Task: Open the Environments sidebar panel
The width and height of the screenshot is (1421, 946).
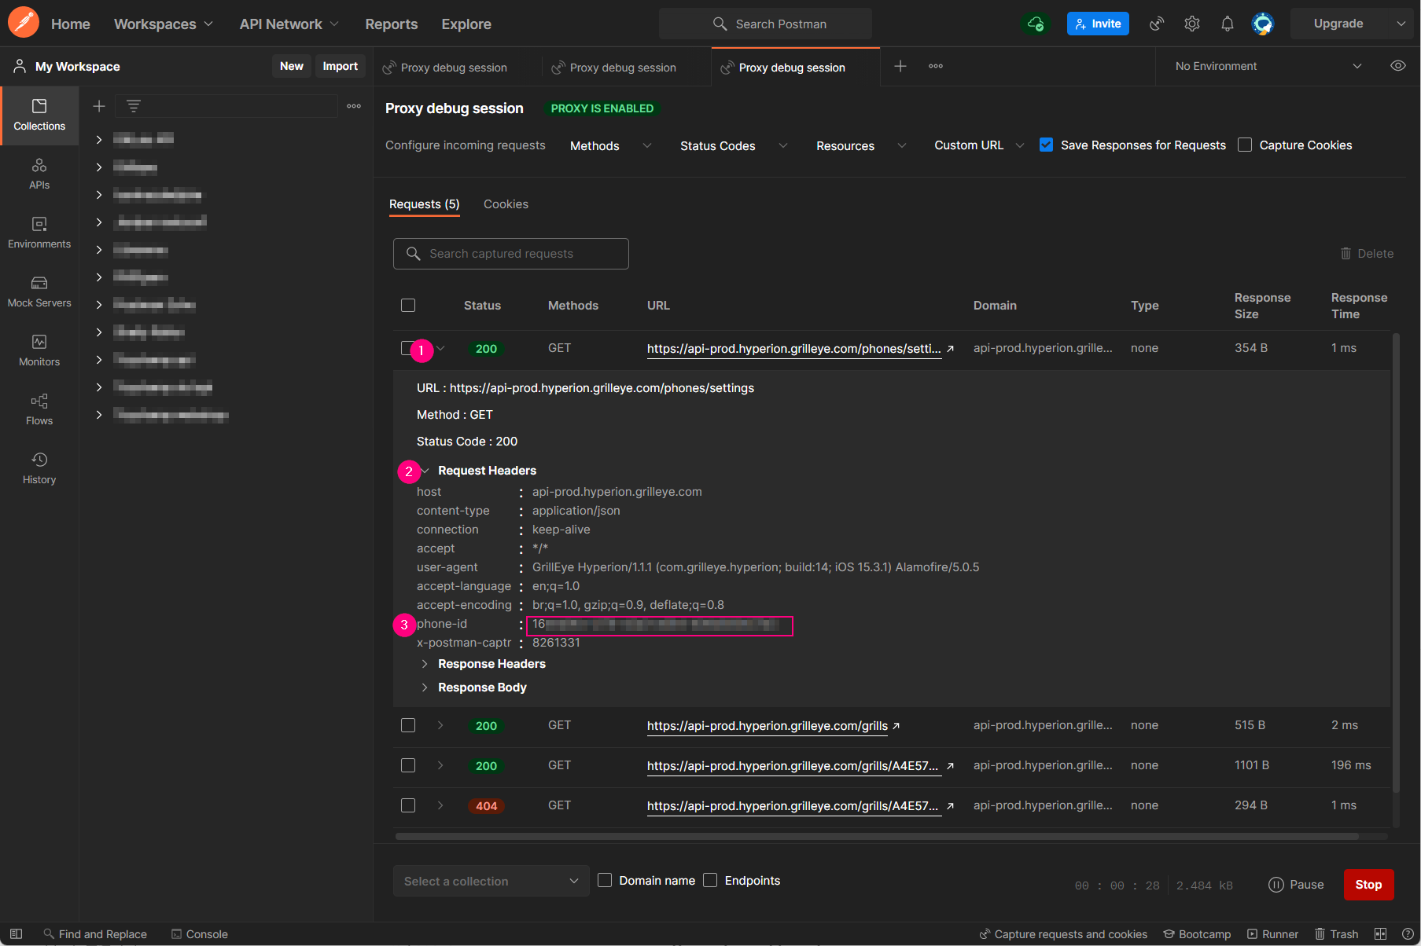Action: point(39,233)
